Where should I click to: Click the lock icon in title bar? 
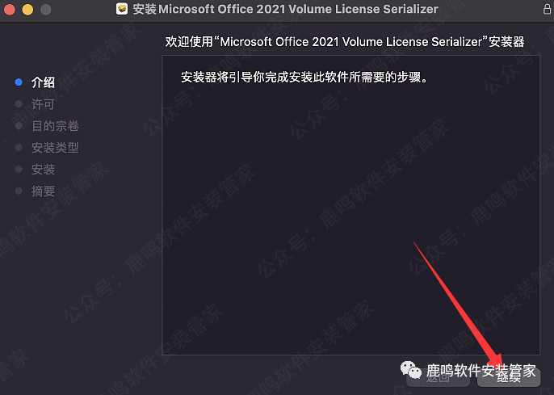[x=547, y=9]
